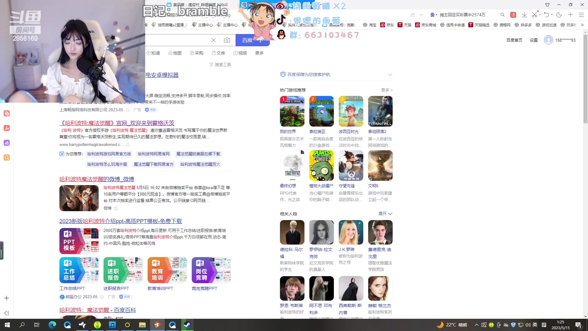
Task: Open the 更多 search categories tab
Action: point(259,53)
